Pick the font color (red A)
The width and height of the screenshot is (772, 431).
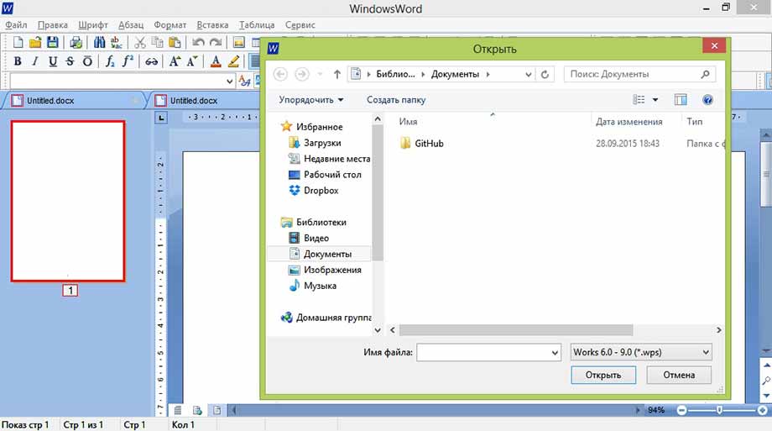pos(215,61)
